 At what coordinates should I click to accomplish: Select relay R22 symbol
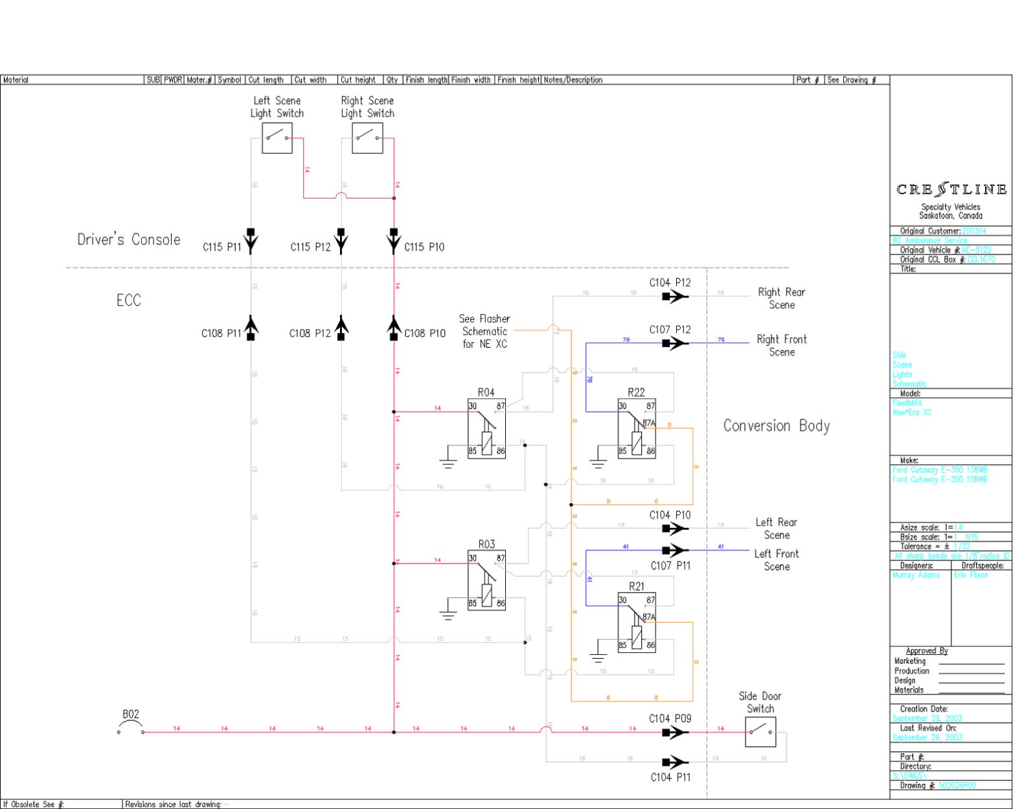pos(636,428)
